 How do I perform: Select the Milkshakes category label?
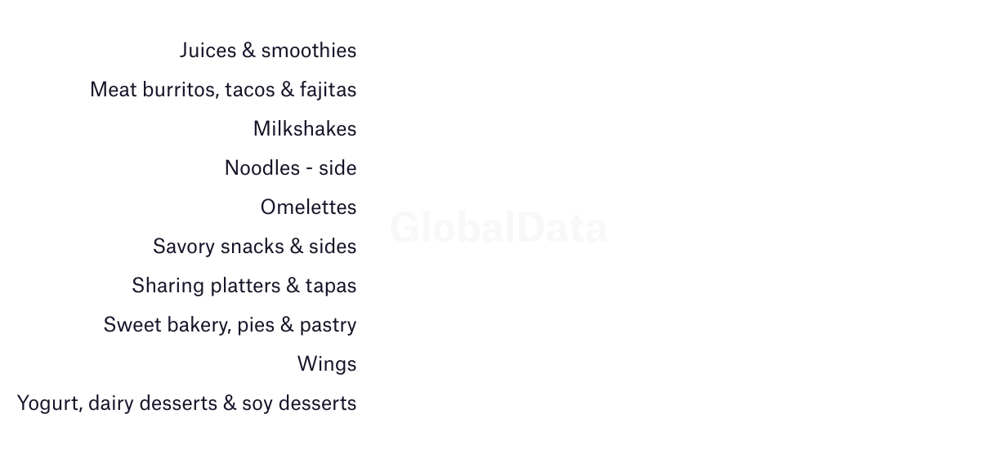coord(305,129)
